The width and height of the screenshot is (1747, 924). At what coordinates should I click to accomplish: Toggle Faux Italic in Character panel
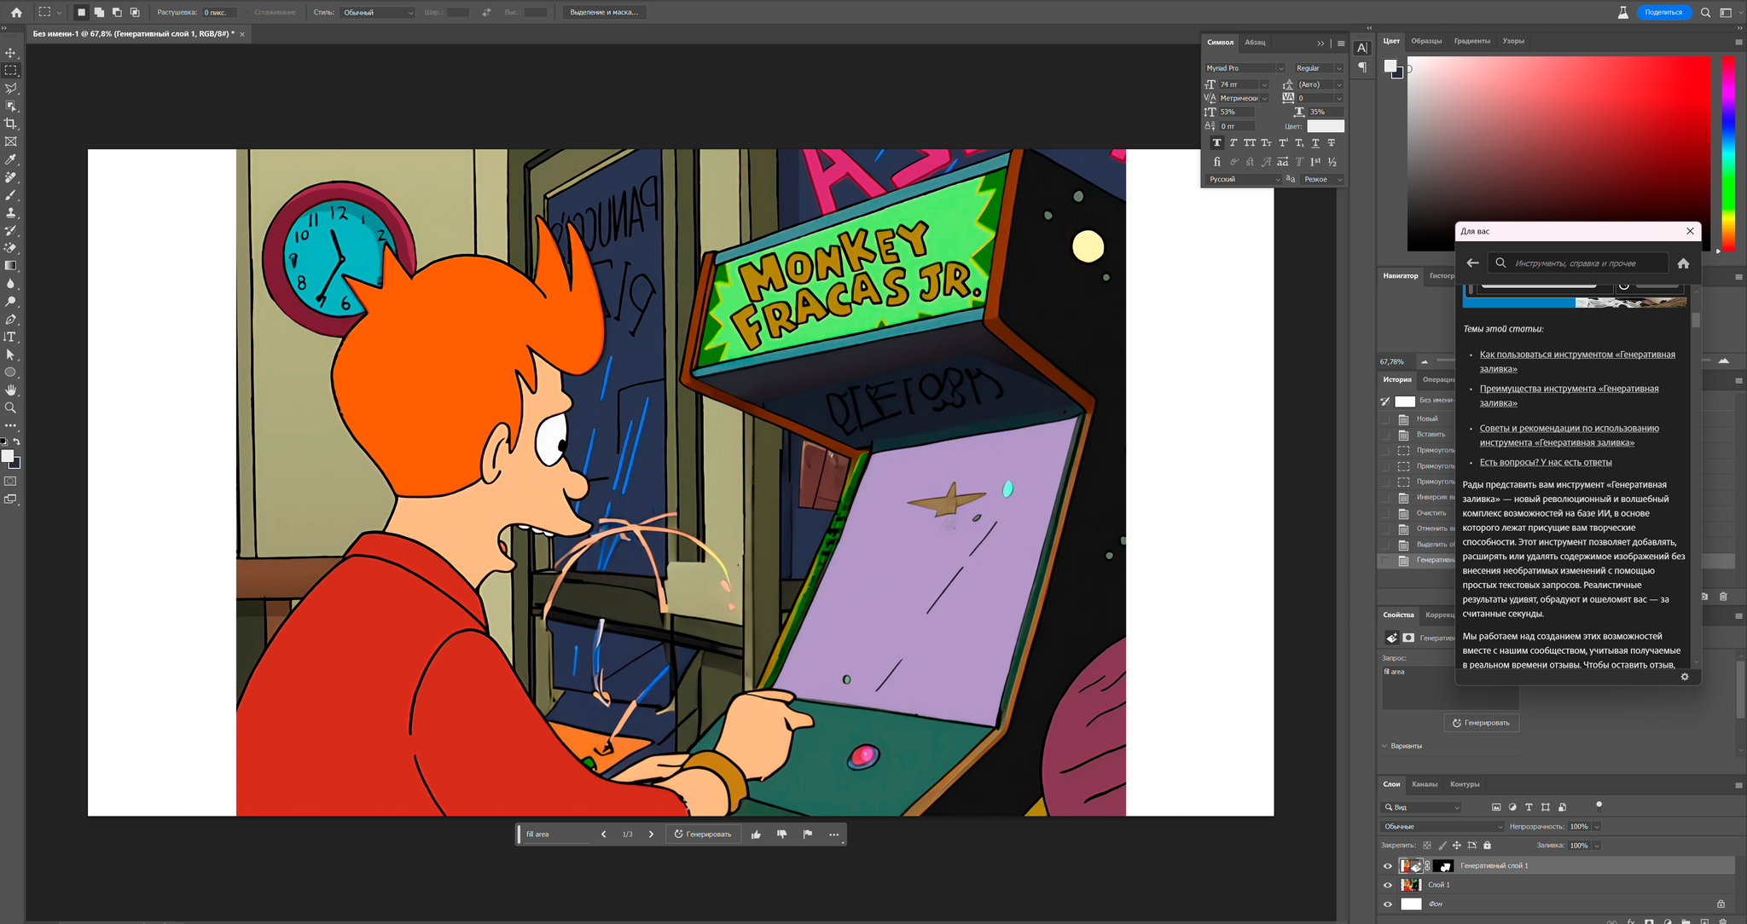(1233, 143)
